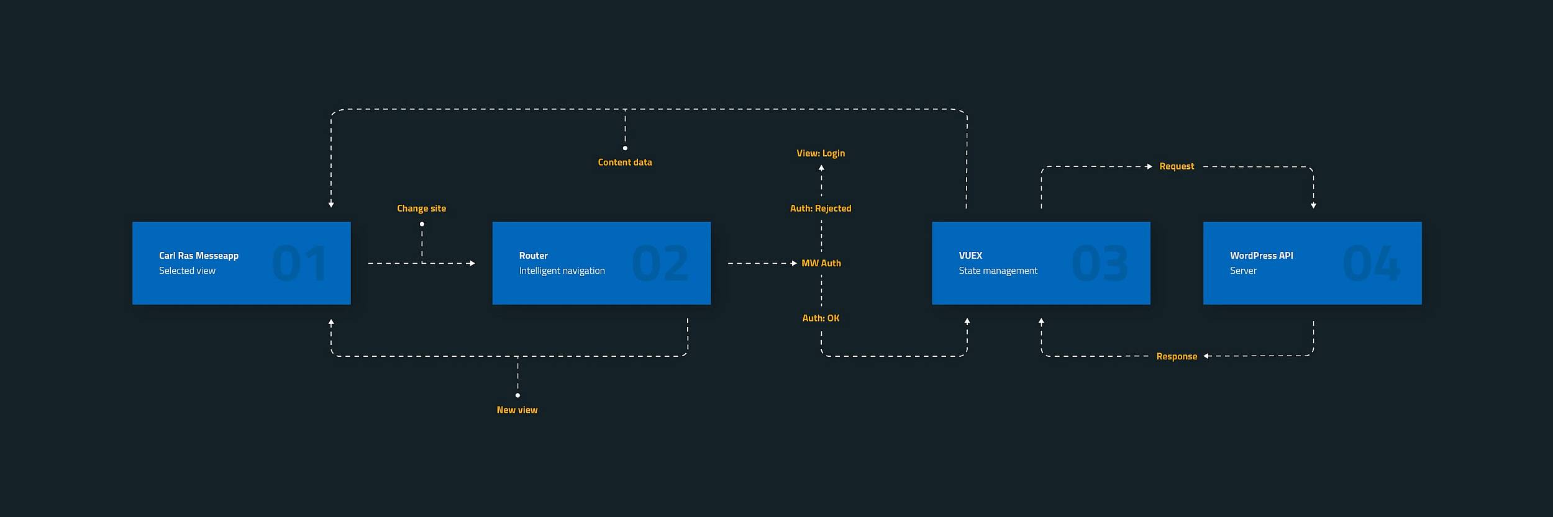Select the Content data label
Viewport: 1553px width, 517px height.
pos(624,163)
